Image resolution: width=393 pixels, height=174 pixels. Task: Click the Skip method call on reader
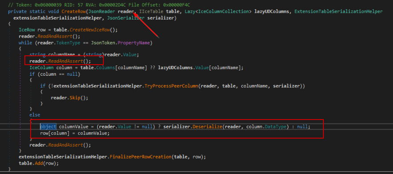click(x=75, y=97)
